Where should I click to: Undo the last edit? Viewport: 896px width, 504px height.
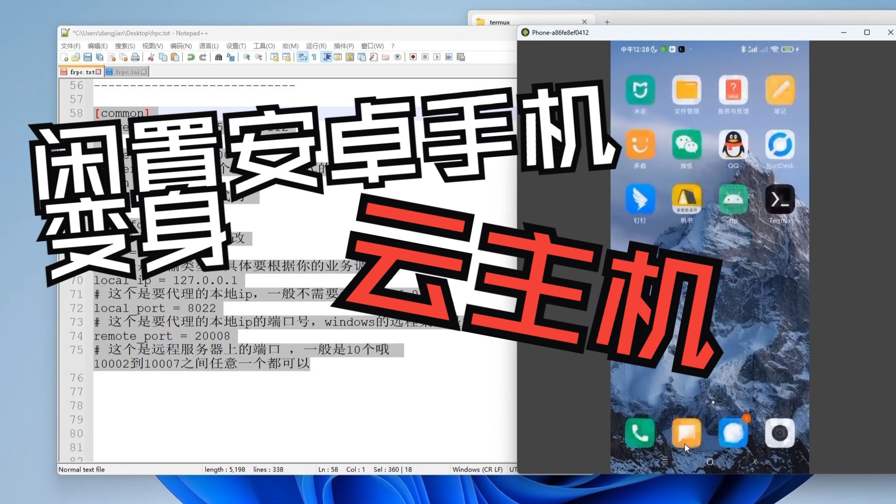point(191,57)
